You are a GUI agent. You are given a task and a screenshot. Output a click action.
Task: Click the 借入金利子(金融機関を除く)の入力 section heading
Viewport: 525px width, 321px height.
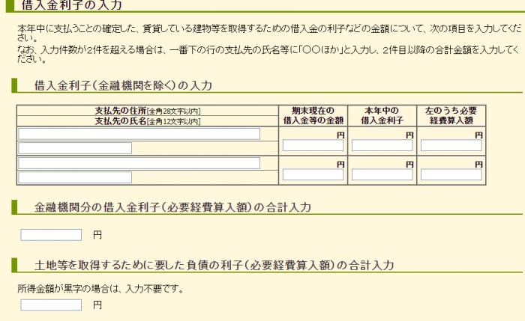123,85
